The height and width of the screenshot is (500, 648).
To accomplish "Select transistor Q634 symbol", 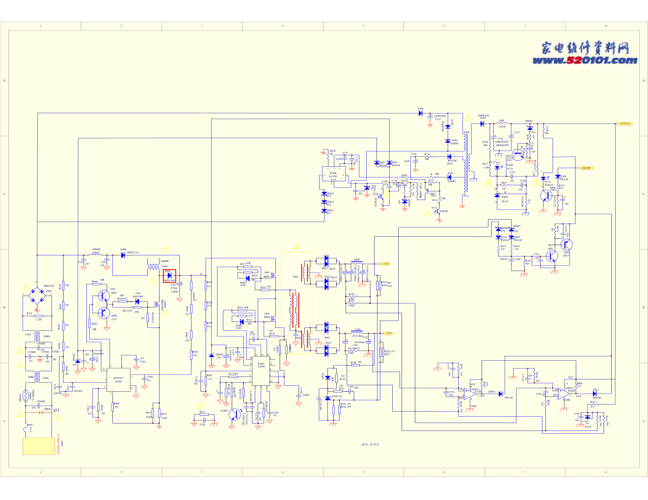I will [552, 255].
